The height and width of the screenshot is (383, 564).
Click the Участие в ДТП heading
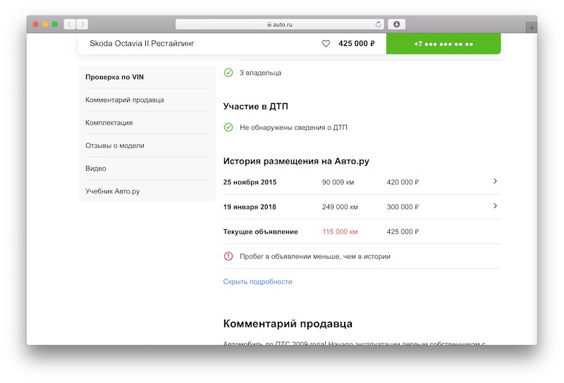(x=255, y=107)
